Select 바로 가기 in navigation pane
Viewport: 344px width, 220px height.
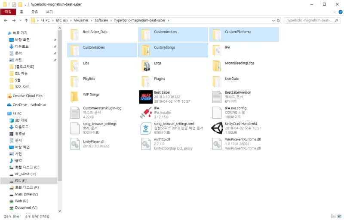pos(20,33)
